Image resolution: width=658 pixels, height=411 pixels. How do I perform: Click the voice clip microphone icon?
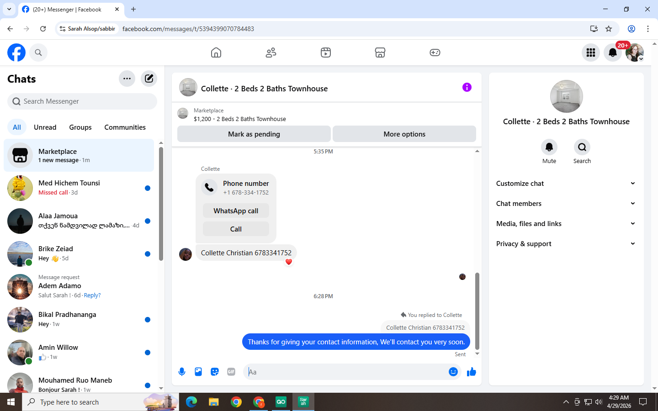point(182,372)
